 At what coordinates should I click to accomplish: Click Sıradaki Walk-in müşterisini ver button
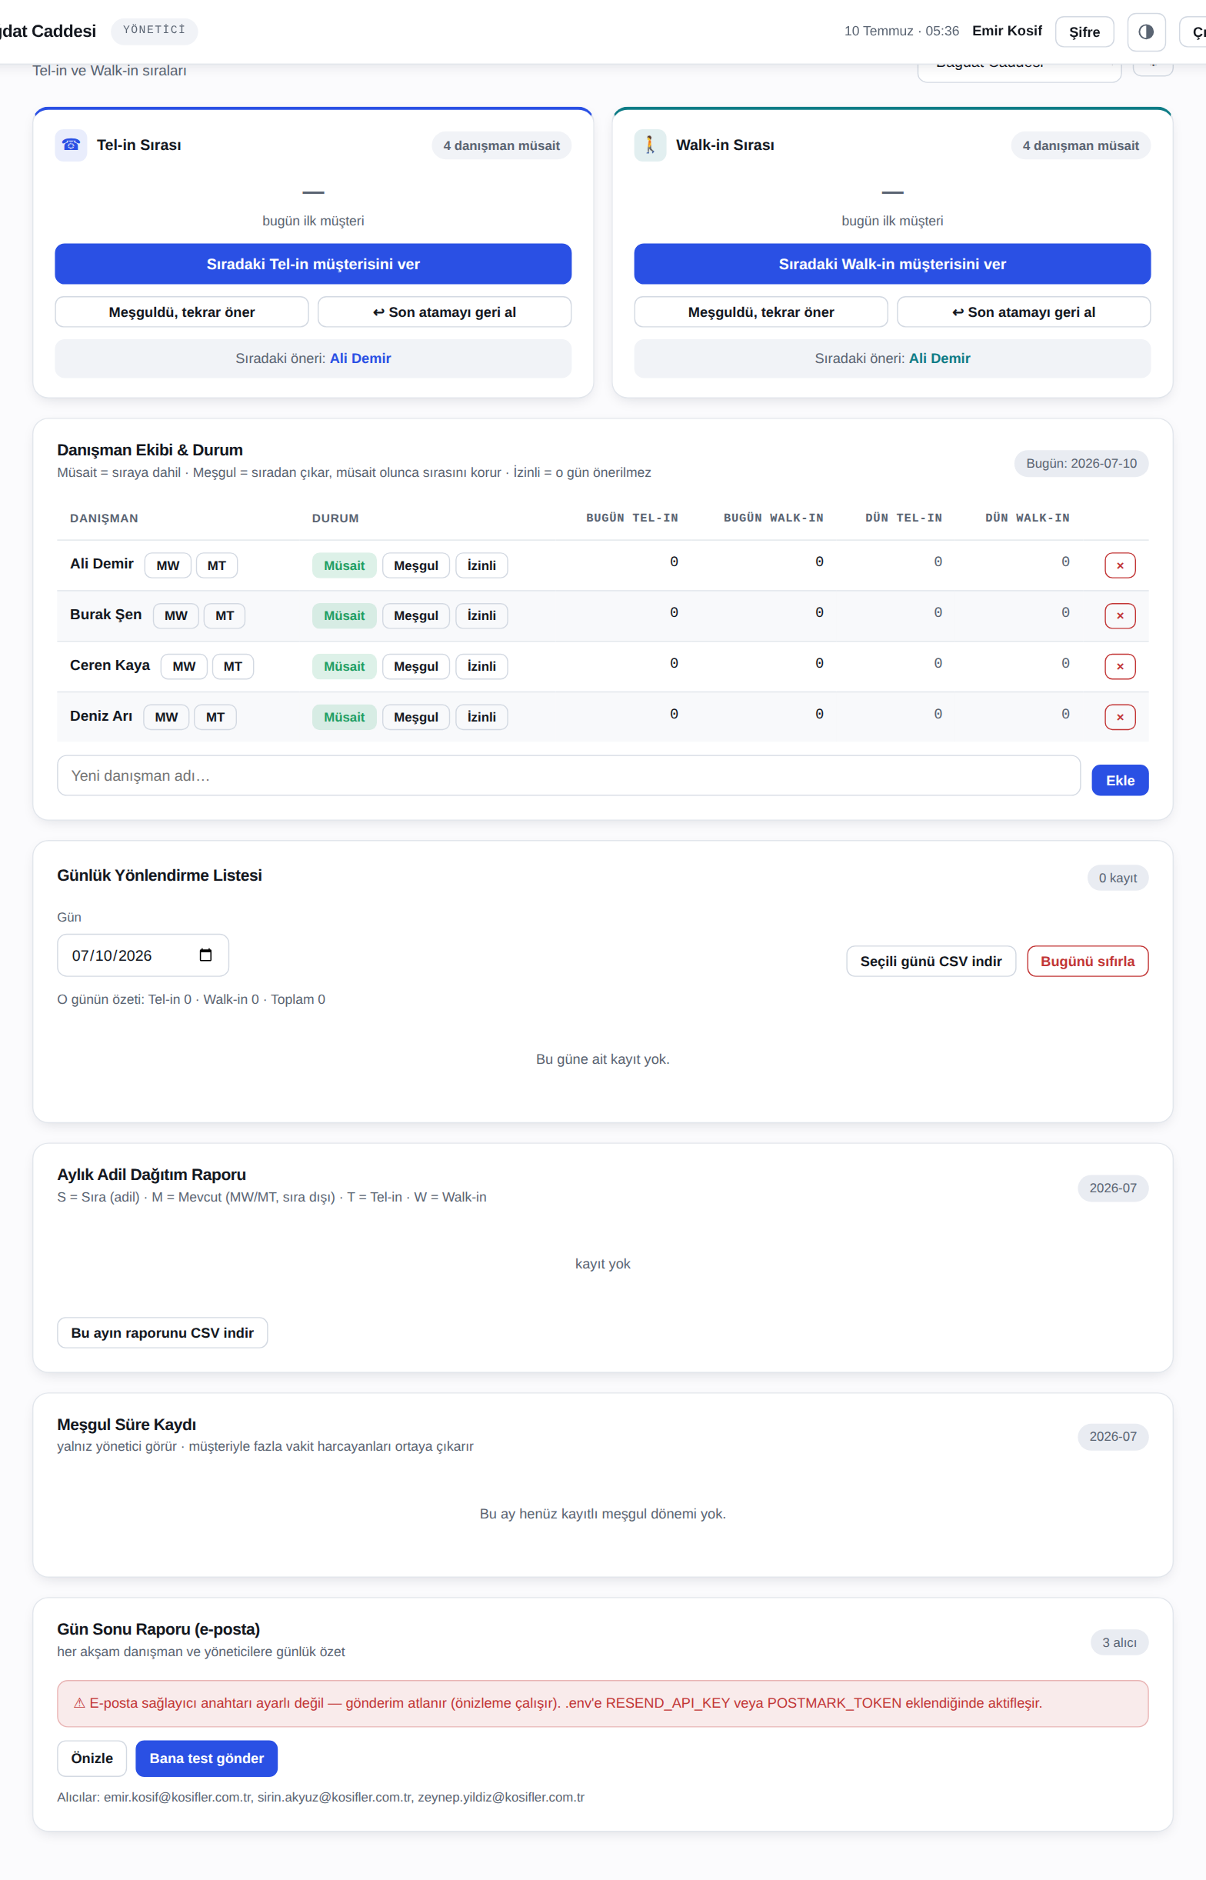pos(892,264)
